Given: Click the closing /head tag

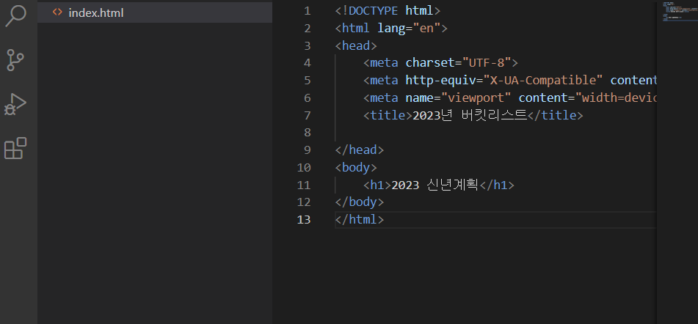Looking at the screenshot, I should 360,150.
